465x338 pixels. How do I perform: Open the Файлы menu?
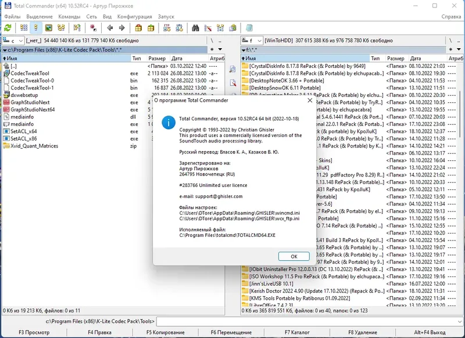[x=12, y=17]
